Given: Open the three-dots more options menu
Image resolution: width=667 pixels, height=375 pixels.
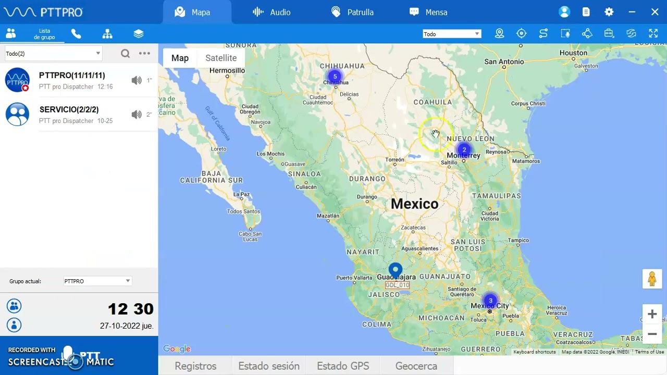Looking at the screenshot, I should 144,53.
